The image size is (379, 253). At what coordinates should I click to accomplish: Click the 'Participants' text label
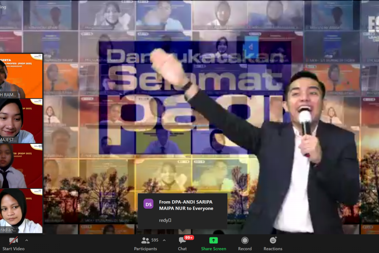(146, 249)
